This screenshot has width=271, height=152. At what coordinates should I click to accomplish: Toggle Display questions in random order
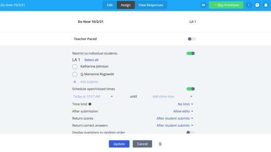[x=190, y=132]
